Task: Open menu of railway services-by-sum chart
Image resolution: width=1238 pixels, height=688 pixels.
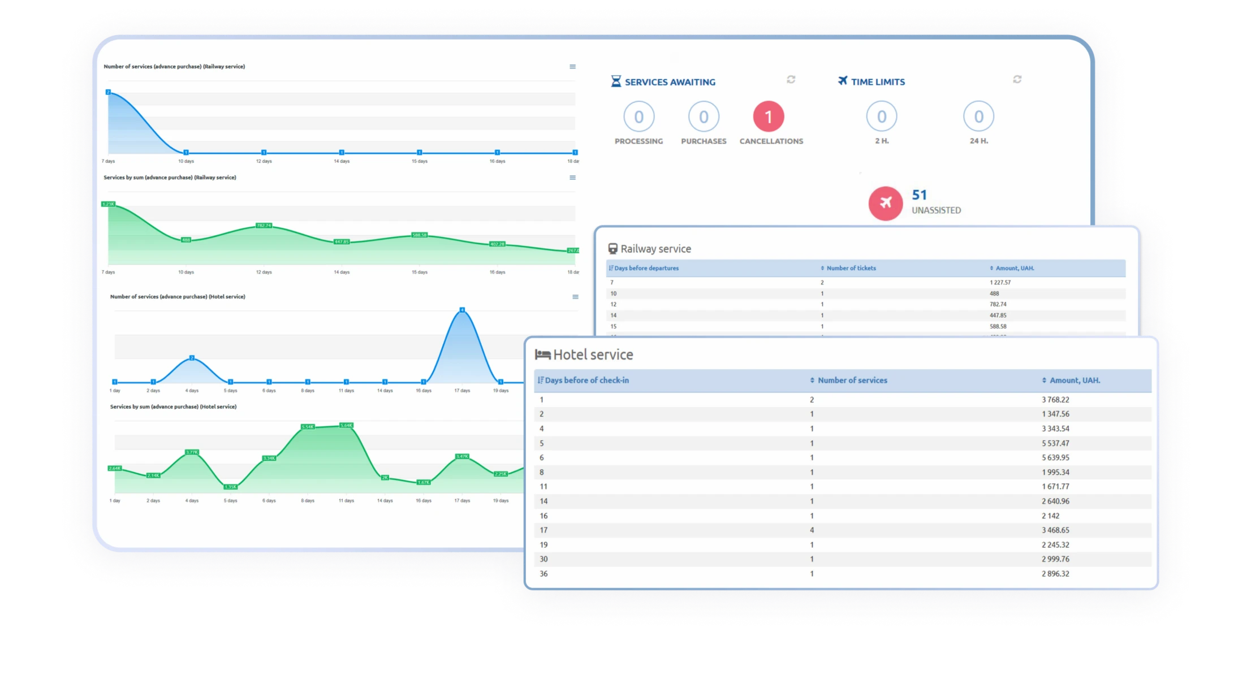Action: point(572,178)
